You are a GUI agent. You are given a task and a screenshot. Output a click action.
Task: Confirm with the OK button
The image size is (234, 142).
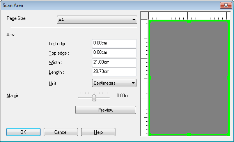coord(23,132)
